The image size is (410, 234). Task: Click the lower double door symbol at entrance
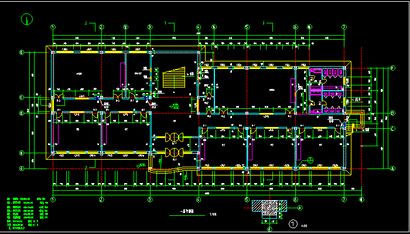[174, 153]
